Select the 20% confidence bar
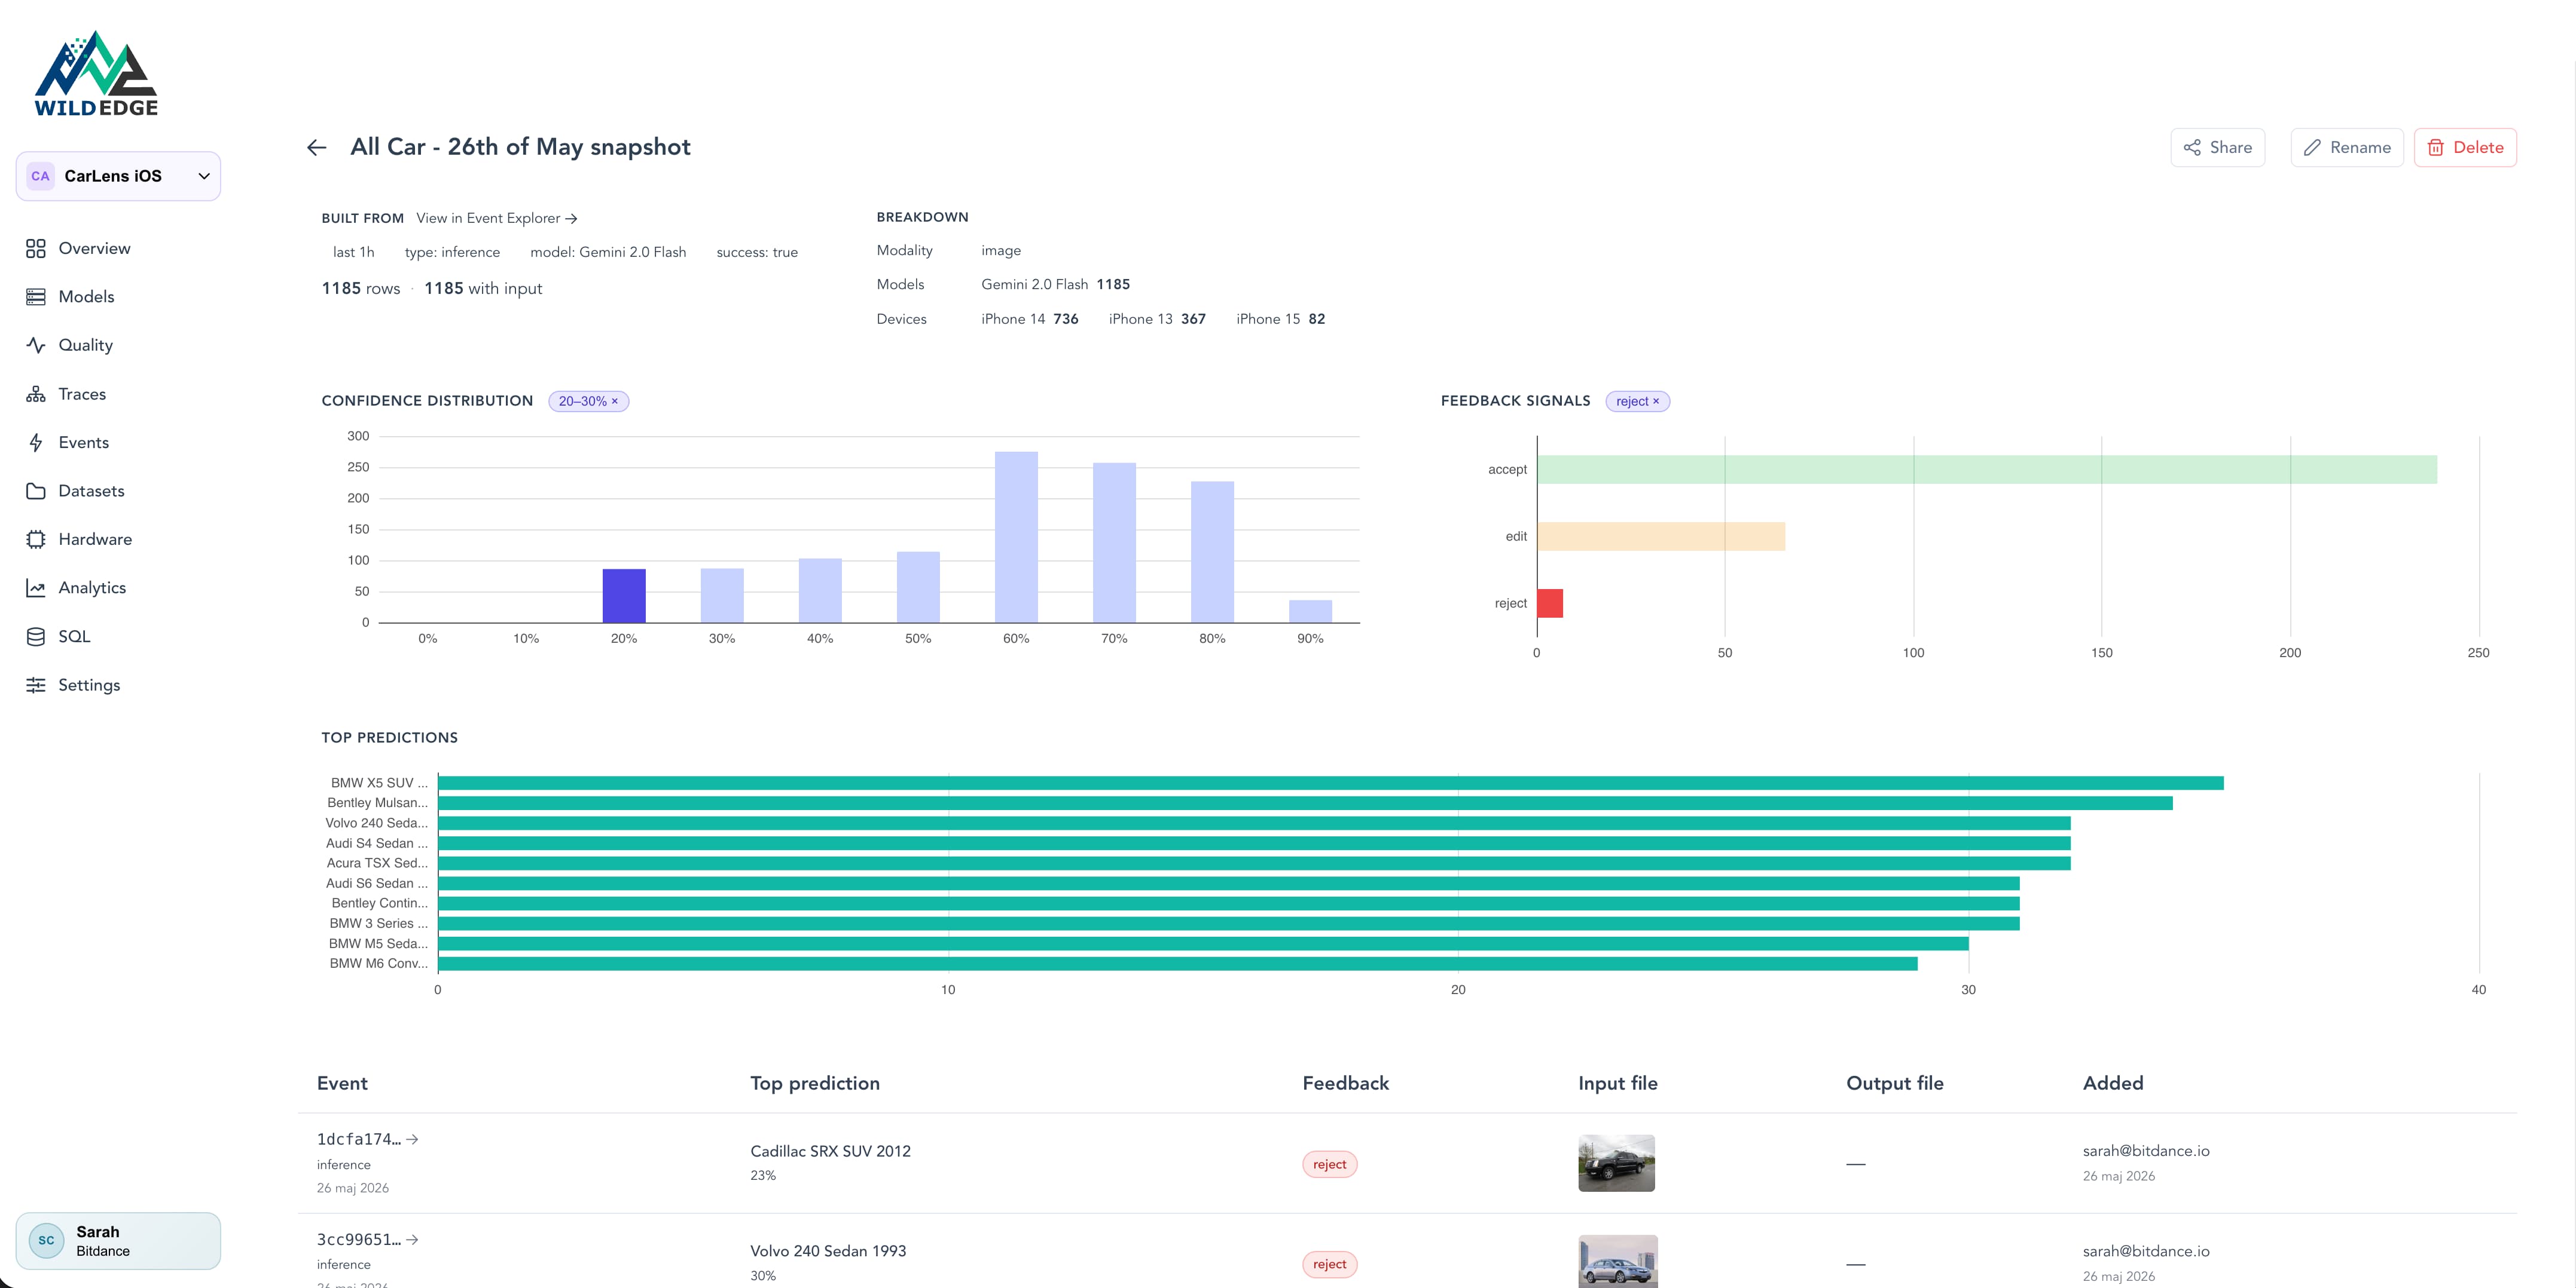 pyautogui.click(x=624, y=597)
